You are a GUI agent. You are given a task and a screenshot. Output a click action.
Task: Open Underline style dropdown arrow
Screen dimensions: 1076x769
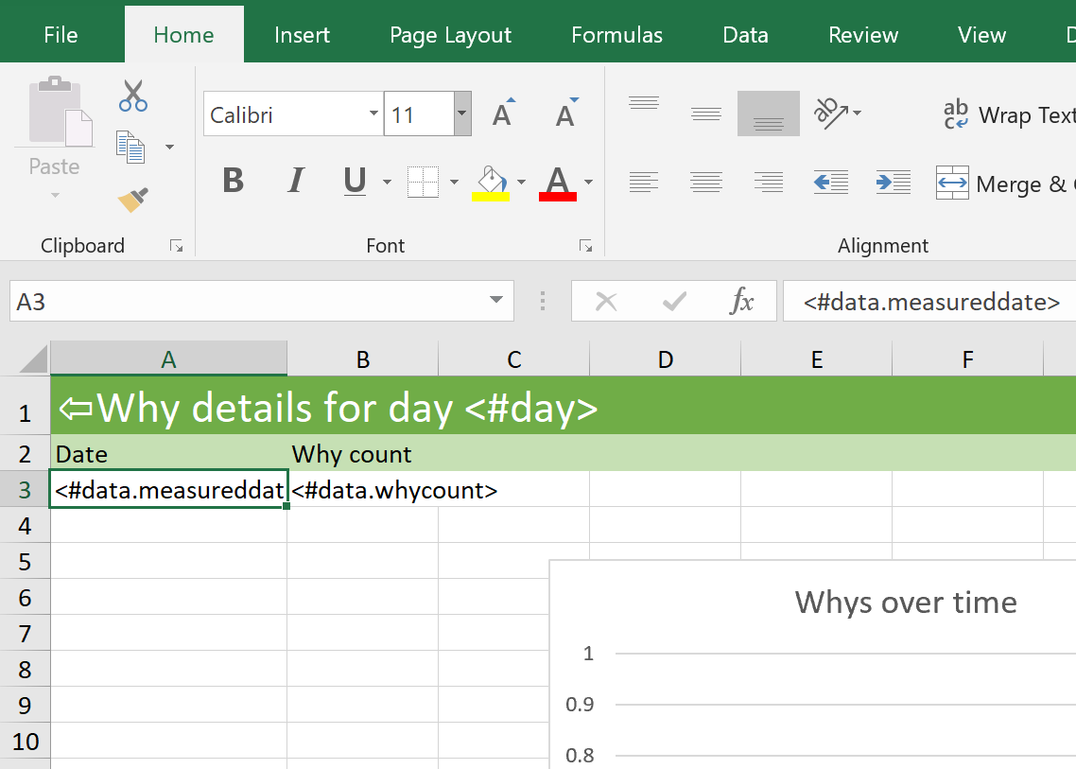pos(387,182)
